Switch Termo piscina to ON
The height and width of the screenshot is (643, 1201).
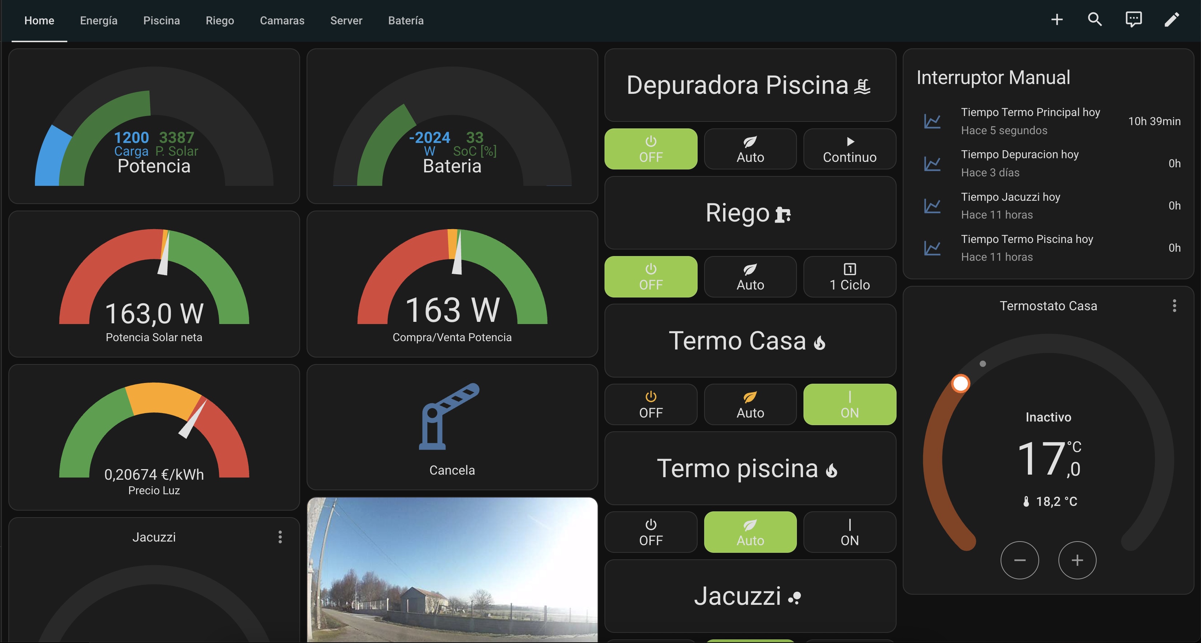coord(849,532)
